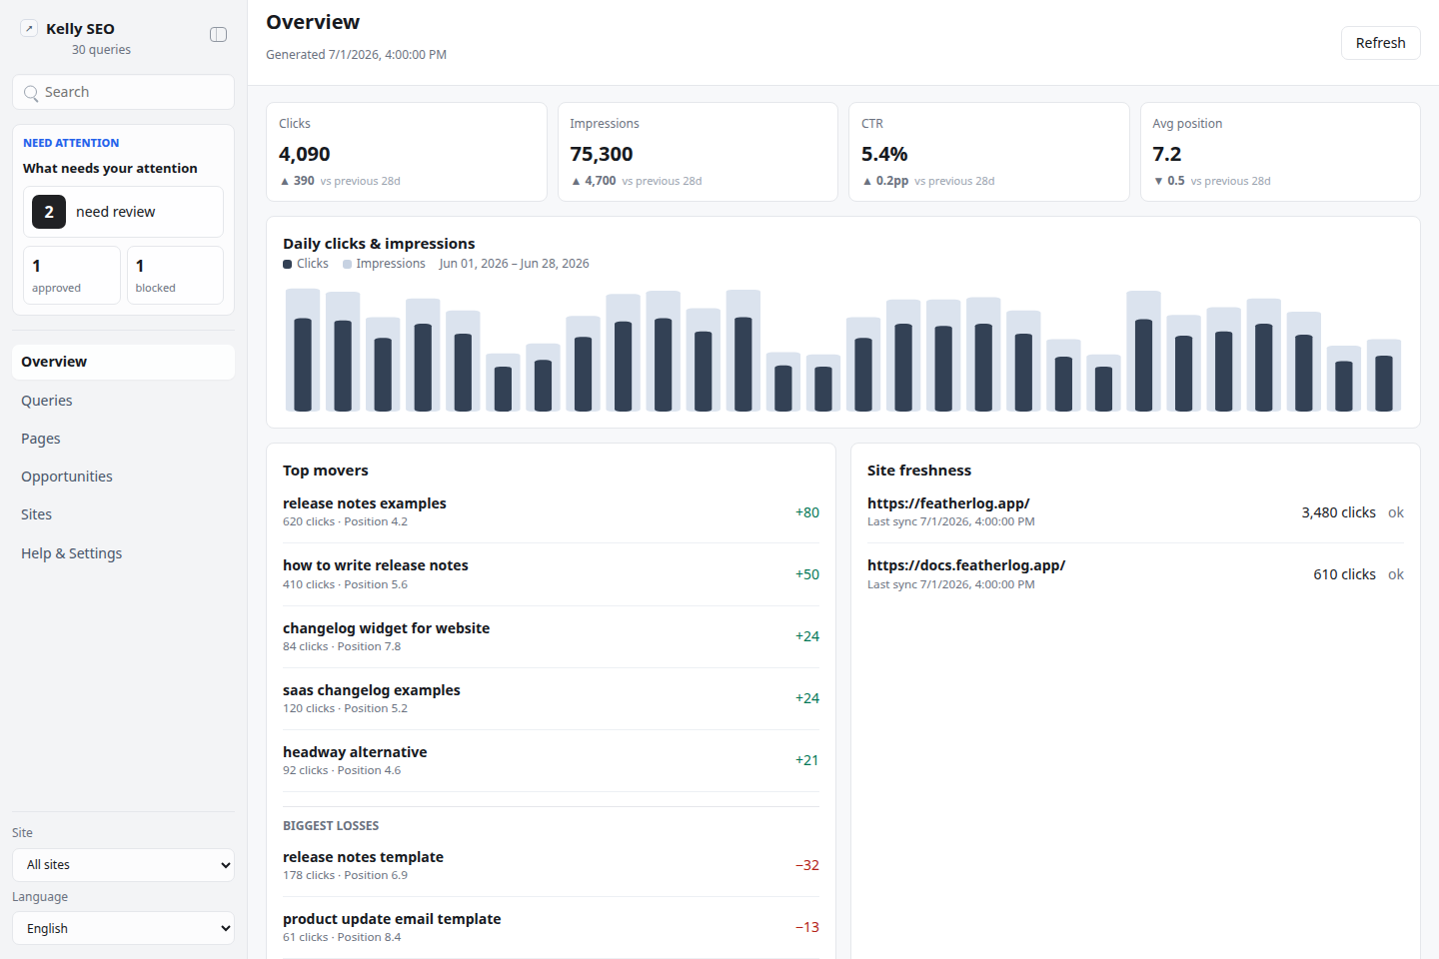Viewport: 1439px width, 959px height.
Task: Click the 30 queries subtitle
Action: 101,50
